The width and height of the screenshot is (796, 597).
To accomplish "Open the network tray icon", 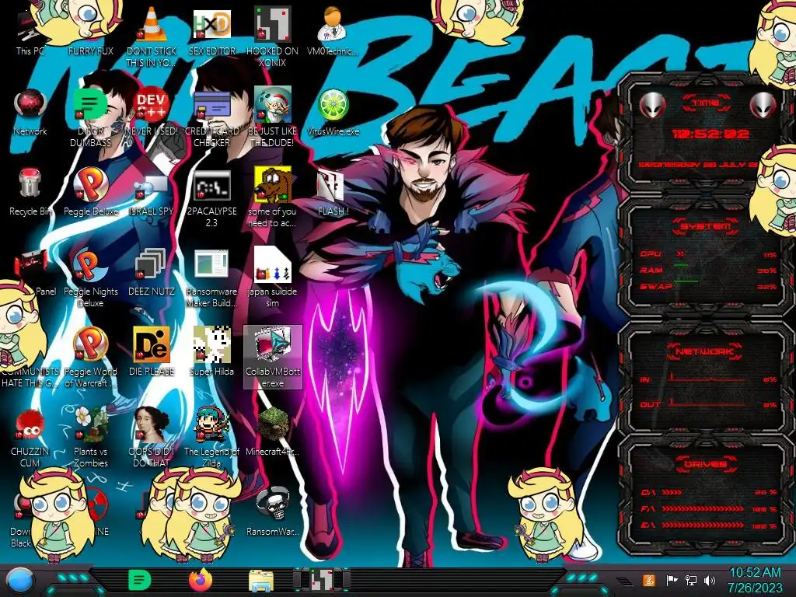I will click(x=691, y=581).
